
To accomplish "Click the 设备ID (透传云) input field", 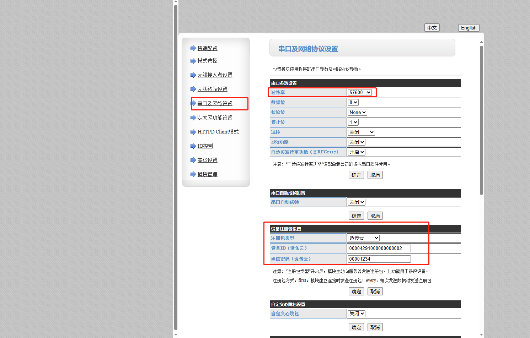I will click(379, 248).
